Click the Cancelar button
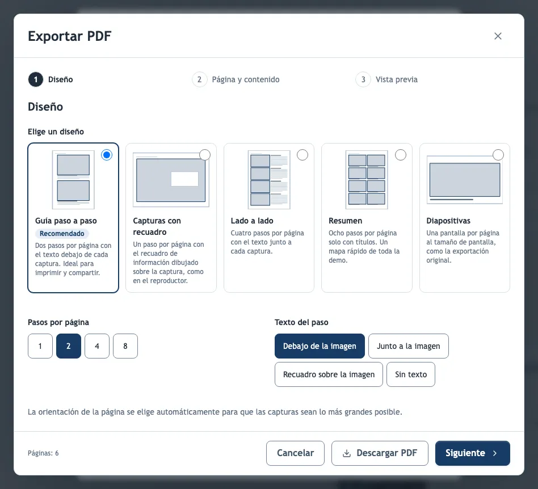The width and height of the screenshot is (538, 489). coord(295,453)
